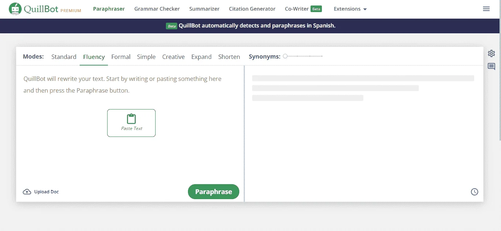Click the QuillBot Premium wordmark
Image resolution: width=501 pixels, height=231 pixels.
[x=52, y=10]
